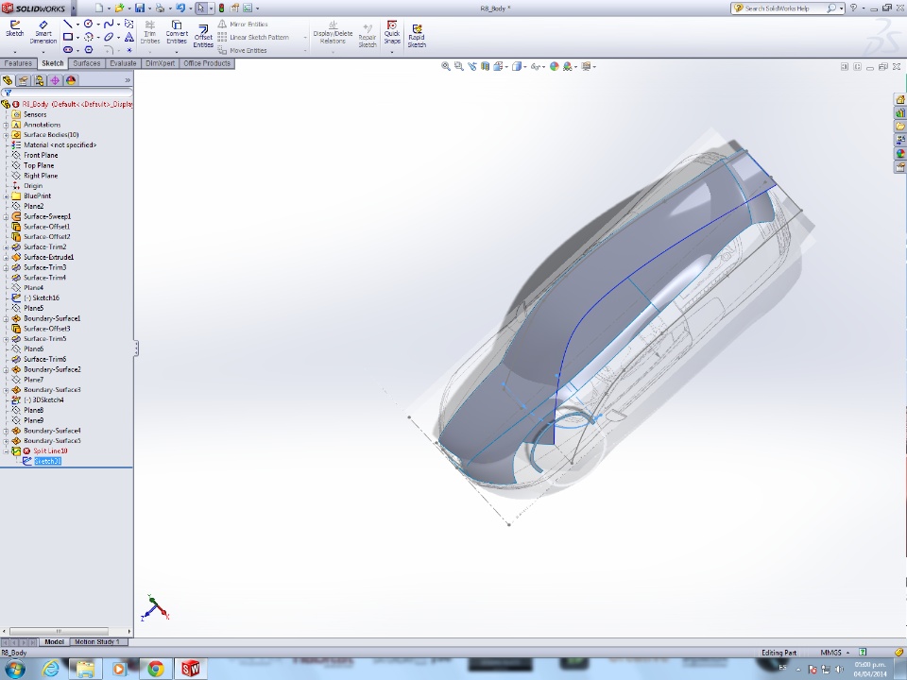
Task: Click the Quick Snaps icon
Action: coord(391,32)
